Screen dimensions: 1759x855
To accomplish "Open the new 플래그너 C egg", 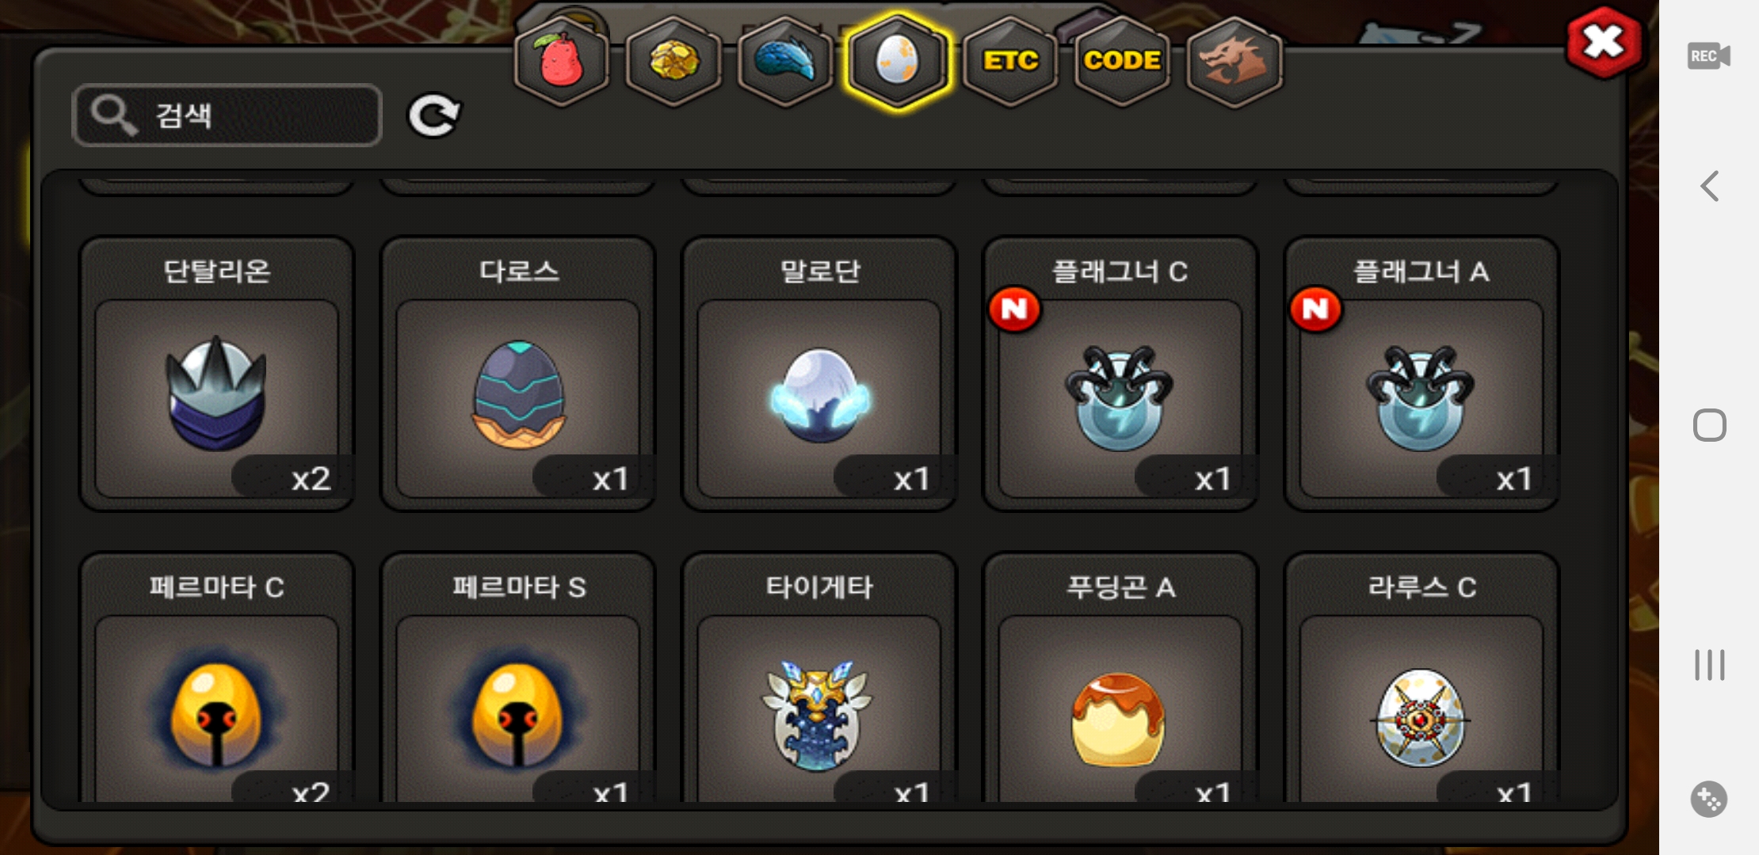I will click(x=1120, y=374).
